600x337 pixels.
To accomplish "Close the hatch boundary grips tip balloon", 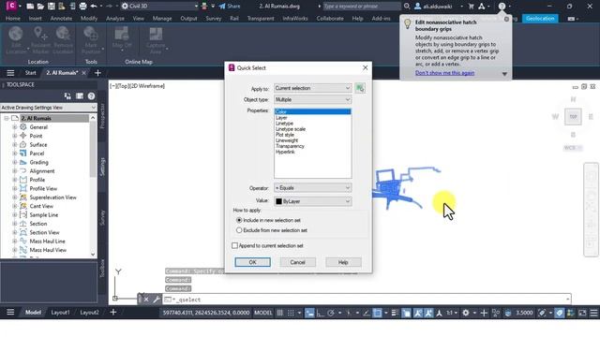I will click(x=506, y=19).
